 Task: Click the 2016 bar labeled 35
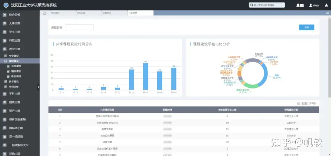[131, 80]
